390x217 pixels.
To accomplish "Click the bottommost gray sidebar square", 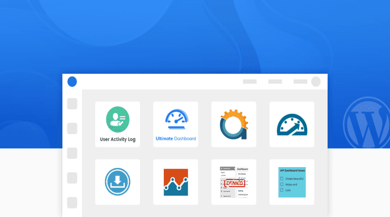I will tap(72, 202).
